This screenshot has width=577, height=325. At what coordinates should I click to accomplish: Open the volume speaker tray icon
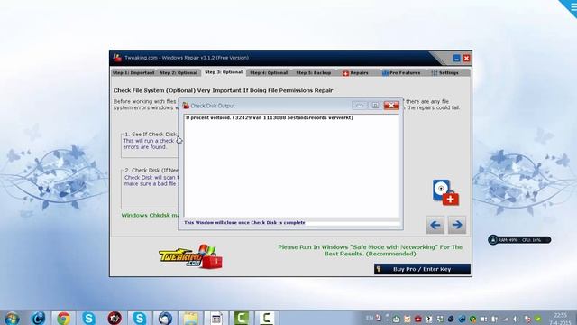516,319
